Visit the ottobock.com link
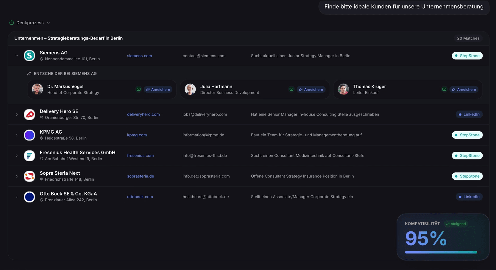The height and width of the screenshot is (270, 496). pos(140,197)
